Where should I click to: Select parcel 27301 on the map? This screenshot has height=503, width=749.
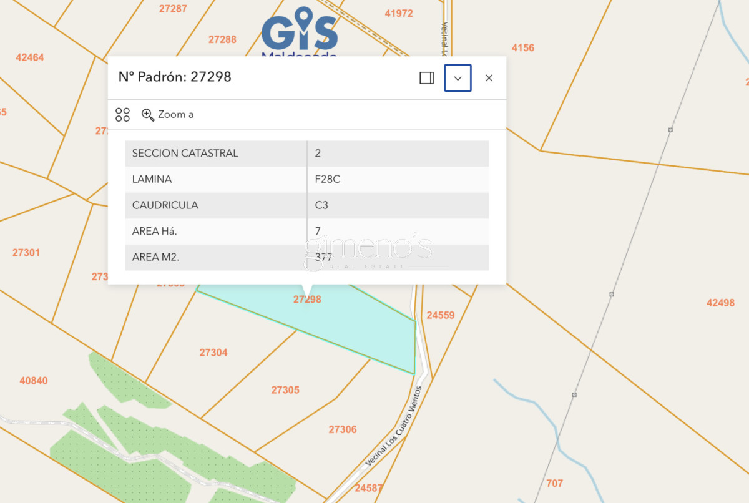[x=26, y=253]
